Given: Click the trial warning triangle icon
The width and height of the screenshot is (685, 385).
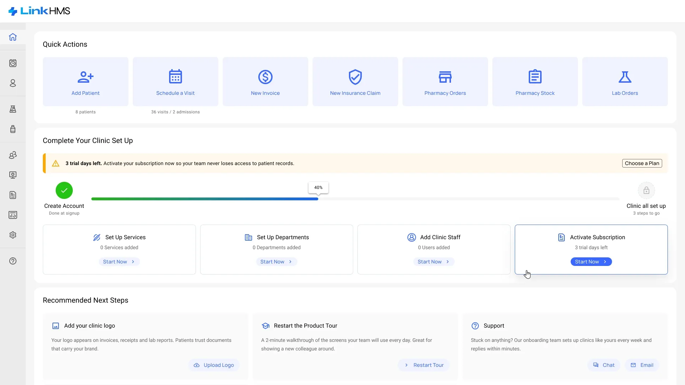Looking at the screenshot, I should point(56,163).
